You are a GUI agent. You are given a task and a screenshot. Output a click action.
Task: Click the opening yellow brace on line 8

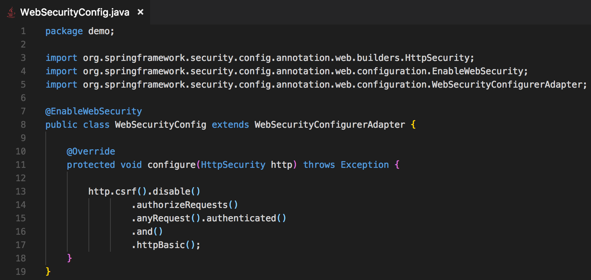(413, 125)
